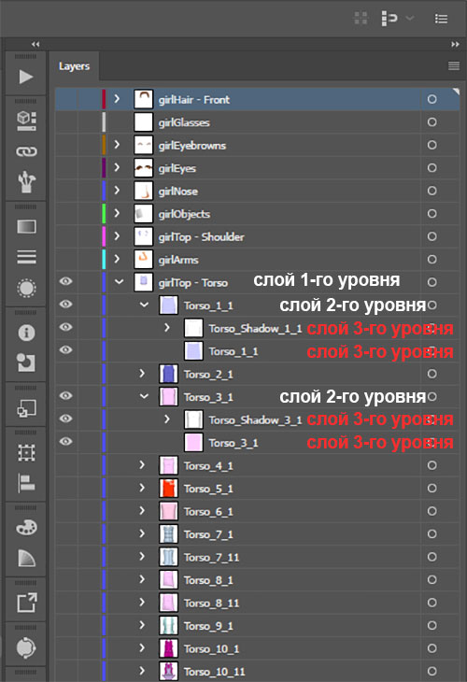This screenshot has height=682, width=467.
Task: Open the Artboards panel overlapping squares icon
Action: (26, 408)
